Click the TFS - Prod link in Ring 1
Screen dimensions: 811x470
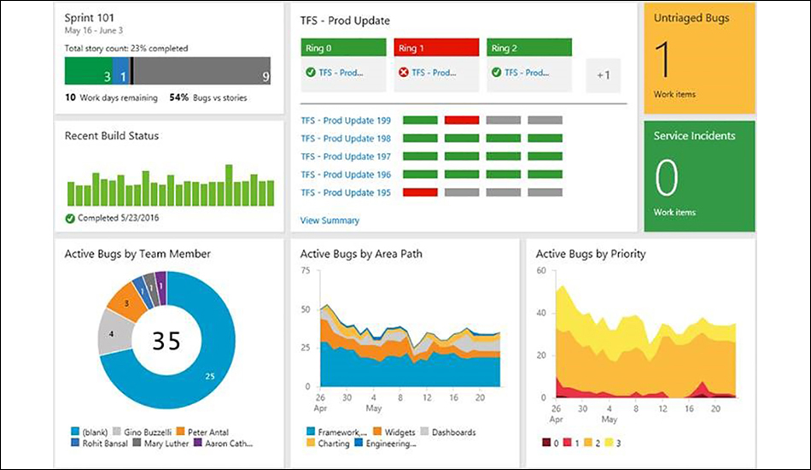click(x=434, y=73)
